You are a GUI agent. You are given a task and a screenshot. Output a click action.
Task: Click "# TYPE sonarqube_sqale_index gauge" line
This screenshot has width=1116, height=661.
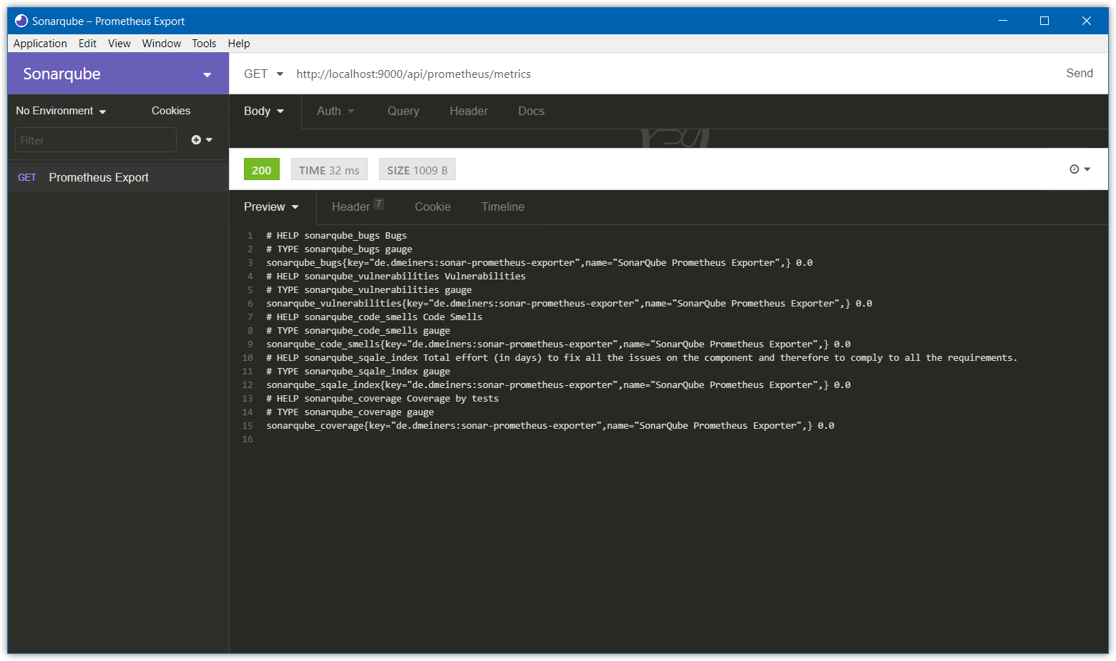pos(358,371)
